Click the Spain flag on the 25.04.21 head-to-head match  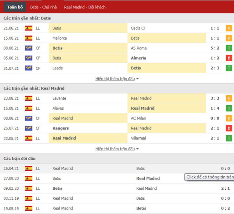coord(28,169)
